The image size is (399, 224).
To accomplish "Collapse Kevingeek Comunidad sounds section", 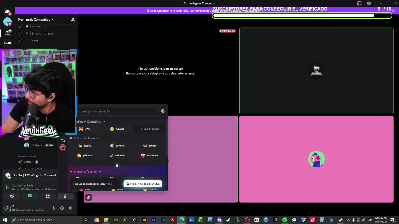I will point(90,122).
